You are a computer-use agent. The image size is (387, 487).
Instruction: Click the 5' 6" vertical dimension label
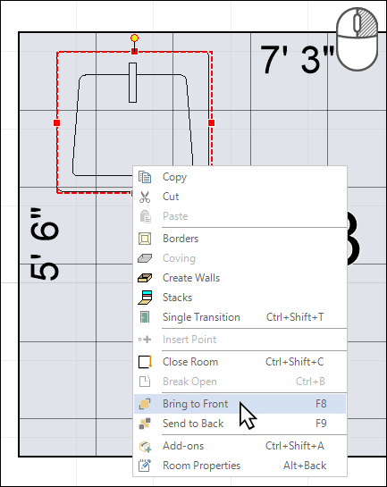coord(44,244)
